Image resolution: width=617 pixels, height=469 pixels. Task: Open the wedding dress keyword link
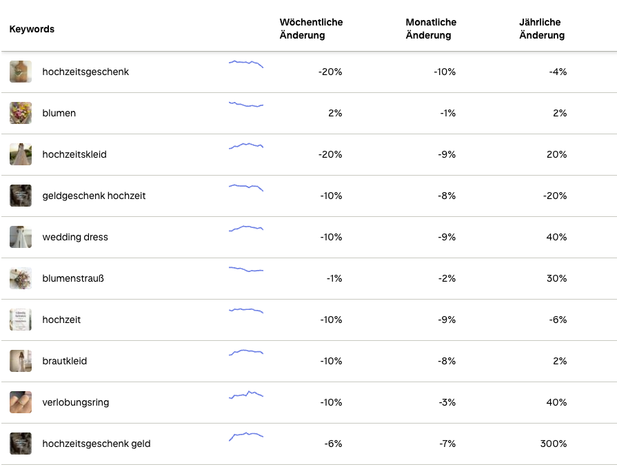(75, 237)
